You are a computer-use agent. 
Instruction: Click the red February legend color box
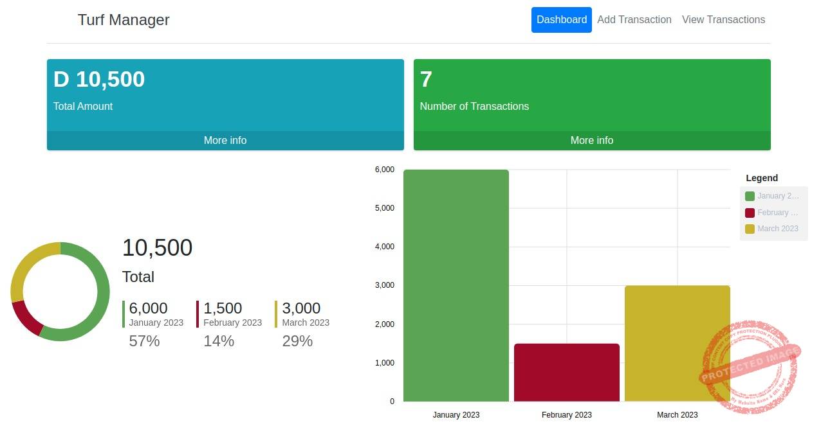point(750,213)
